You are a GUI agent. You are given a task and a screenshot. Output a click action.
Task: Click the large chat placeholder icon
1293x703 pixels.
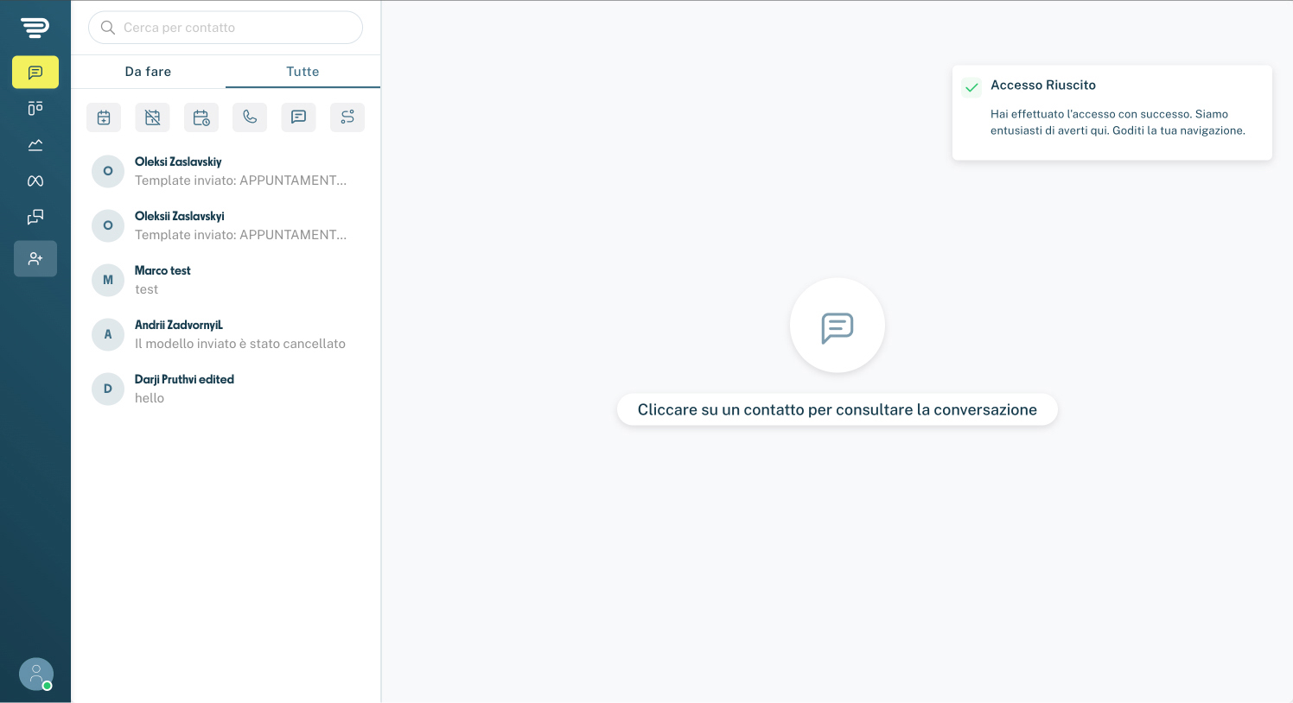(838, 326)
